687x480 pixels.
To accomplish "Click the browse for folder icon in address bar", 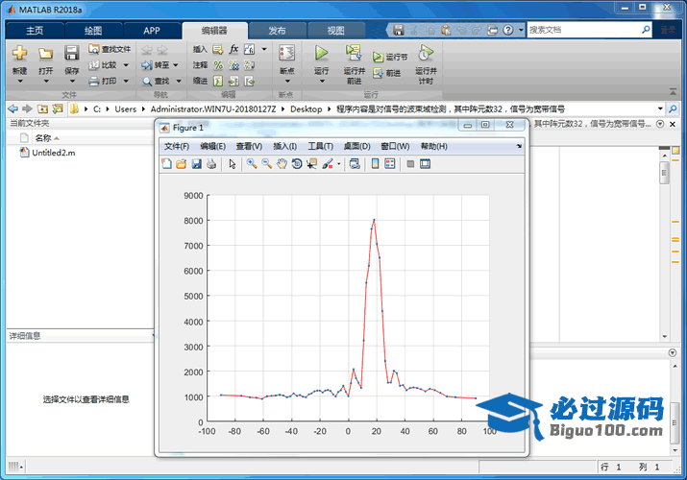I will click(x=57, y=108).
